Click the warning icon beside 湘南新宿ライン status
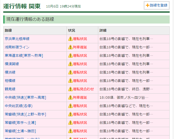 [70, 47]
